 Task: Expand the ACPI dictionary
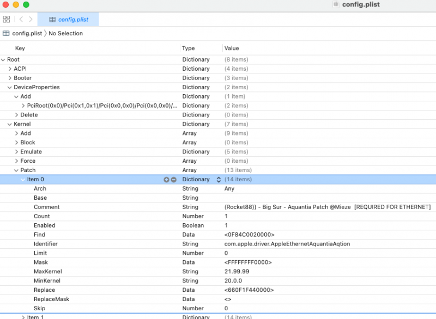point(10,69)
